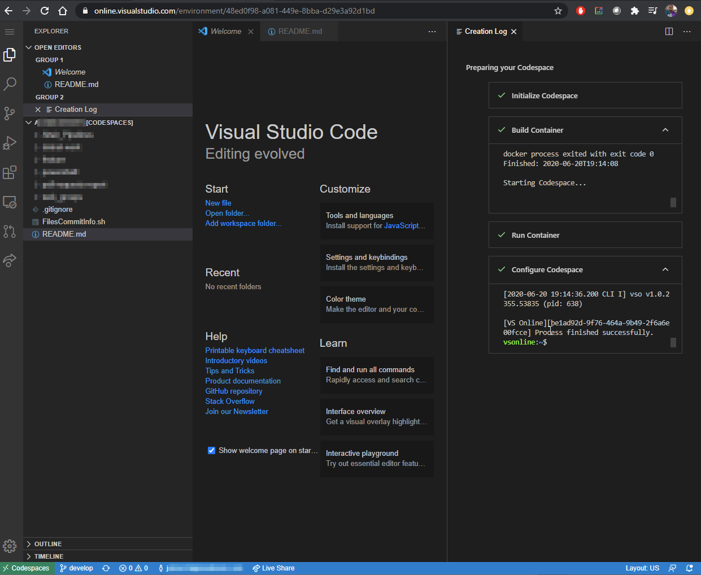Switch to the Welcome tab
The width and height of the screenshot is (701, 575).
tap(225, 32)
